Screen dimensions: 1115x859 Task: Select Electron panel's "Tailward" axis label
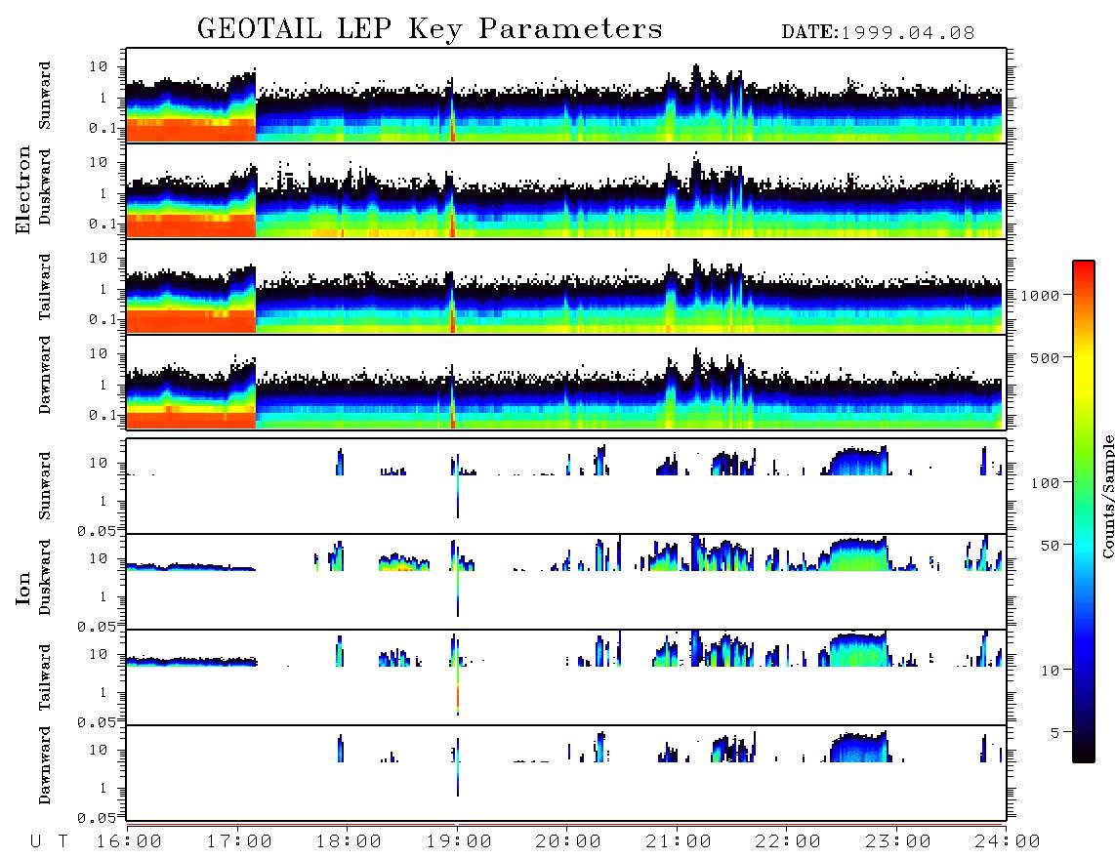coord(45,287)
